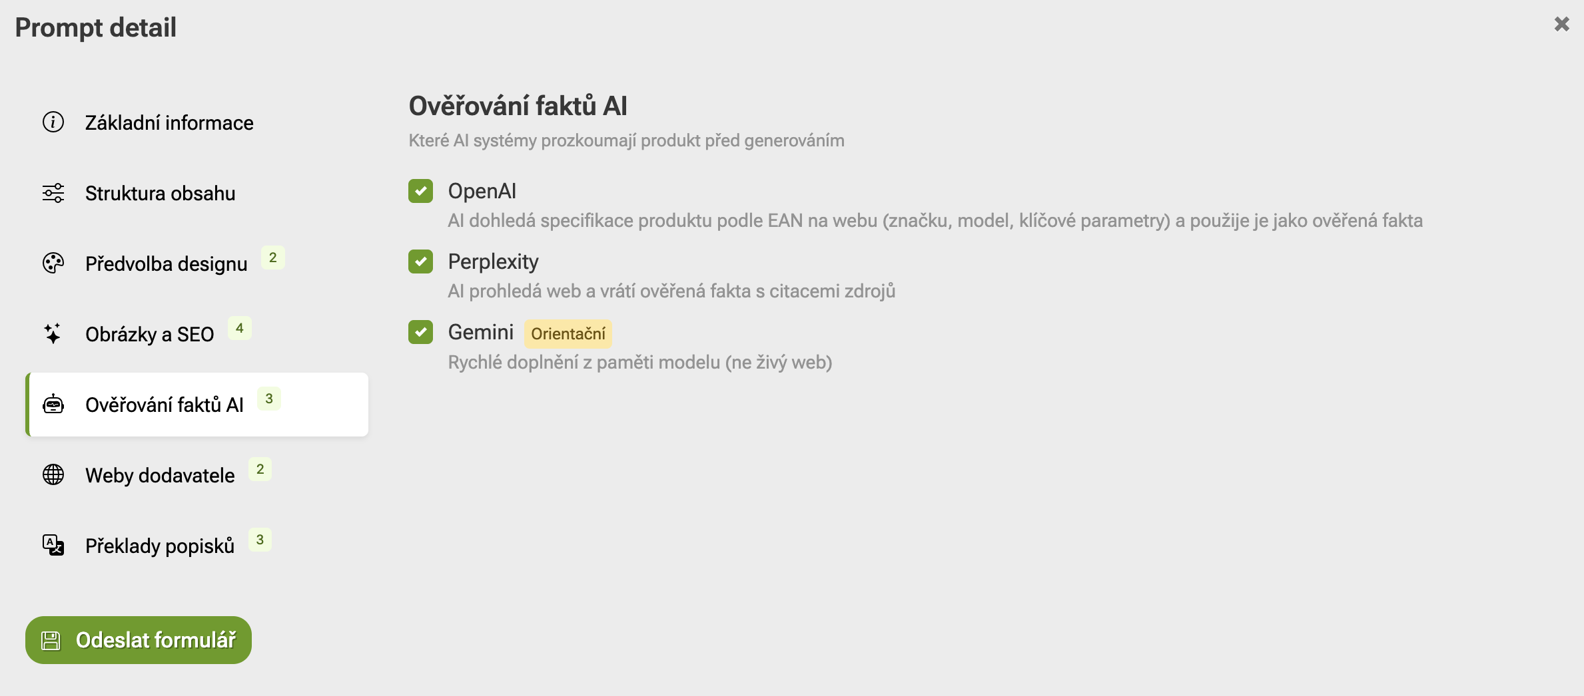
Task: Click the robot icon for Ověřování faktů AI
Action: (53, 405)
